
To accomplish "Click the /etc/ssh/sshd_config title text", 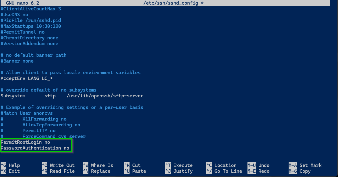I will [x=171, y=3].
